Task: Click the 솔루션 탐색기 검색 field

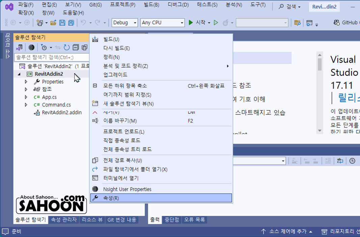Action: (x=52, y=57)
